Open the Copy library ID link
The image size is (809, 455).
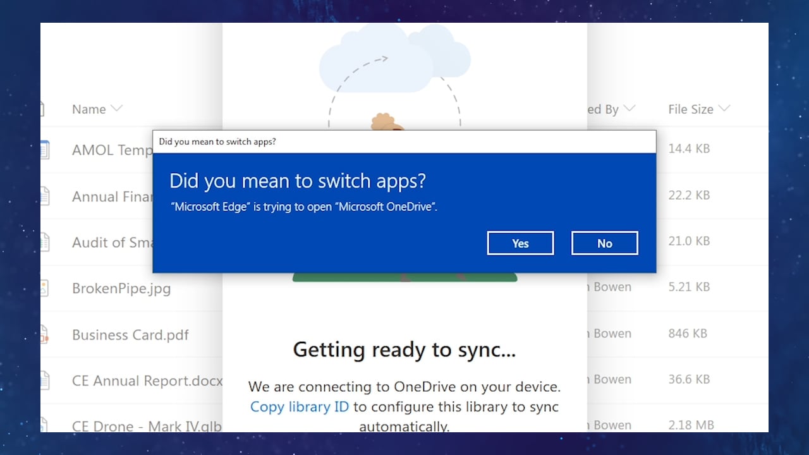point(300,406)
